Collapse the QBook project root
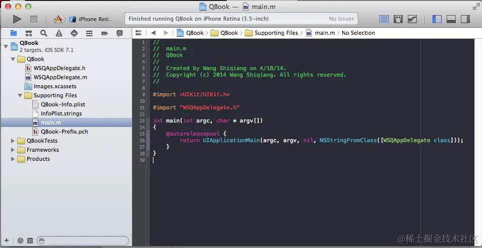The image size is (482, 248). pos(6,46)
